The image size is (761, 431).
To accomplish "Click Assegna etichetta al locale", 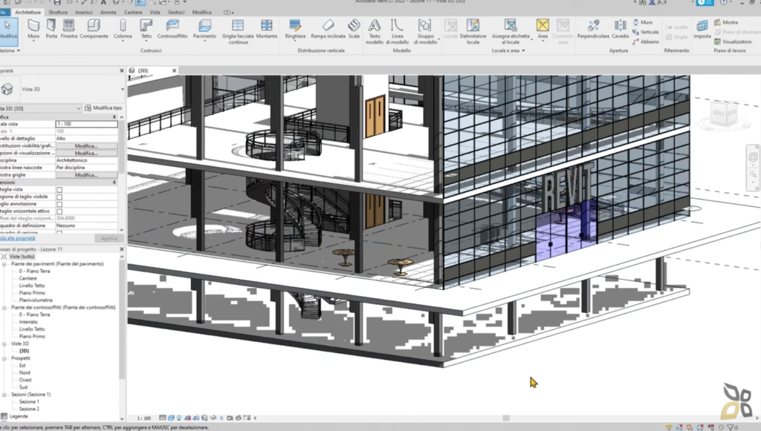I will (511, 31).
